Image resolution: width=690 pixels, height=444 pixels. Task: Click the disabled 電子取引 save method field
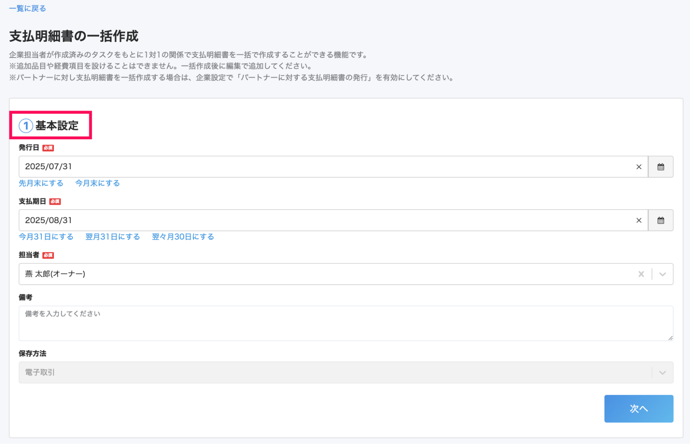click(x=346, y=372)
